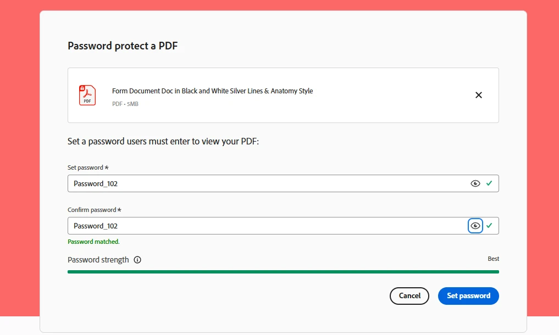The width and height of the screenshot is (559, 335).
Task: Click the locked PDF file icon
Action: (87, 94)
